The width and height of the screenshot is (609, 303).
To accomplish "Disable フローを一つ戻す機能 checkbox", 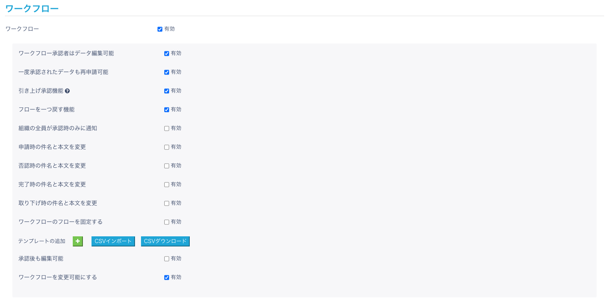I will (x=166, y=110).
